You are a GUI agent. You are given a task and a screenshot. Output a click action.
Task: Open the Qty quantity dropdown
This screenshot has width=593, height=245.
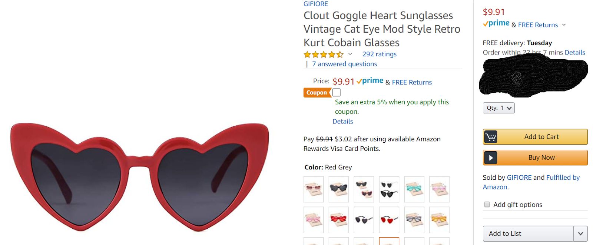498,108
